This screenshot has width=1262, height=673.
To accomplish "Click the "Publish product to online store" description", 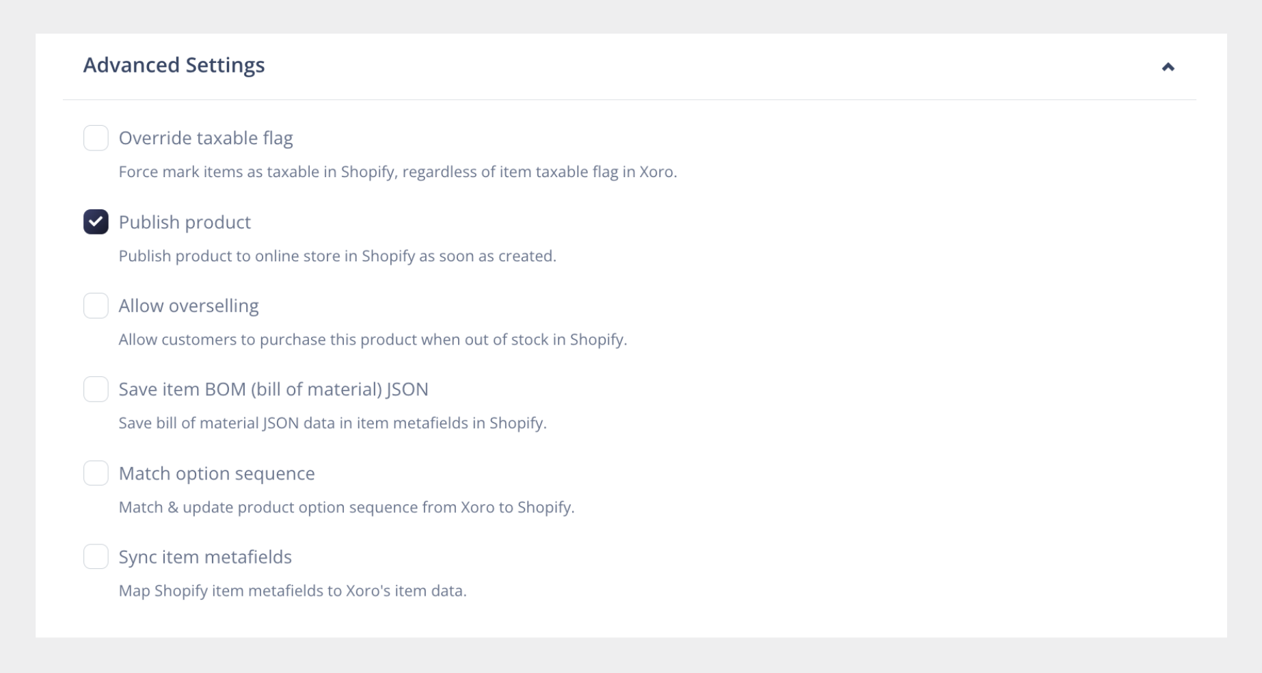I will (337, 256).
